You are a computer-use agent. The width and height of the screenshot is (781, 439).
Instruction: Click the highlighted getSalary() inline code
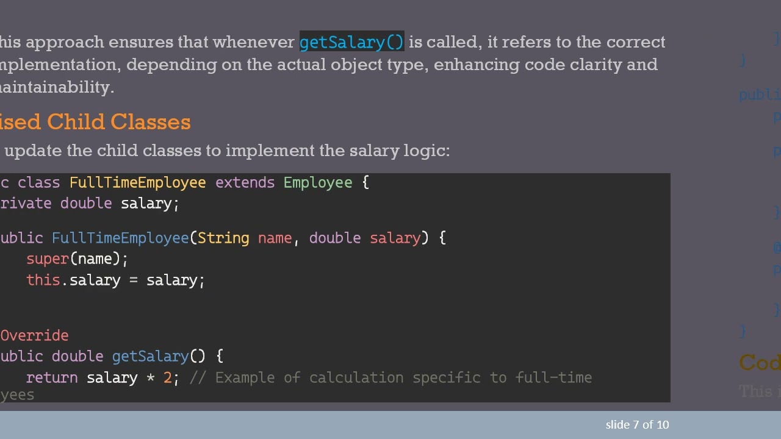tap(351, 42)
